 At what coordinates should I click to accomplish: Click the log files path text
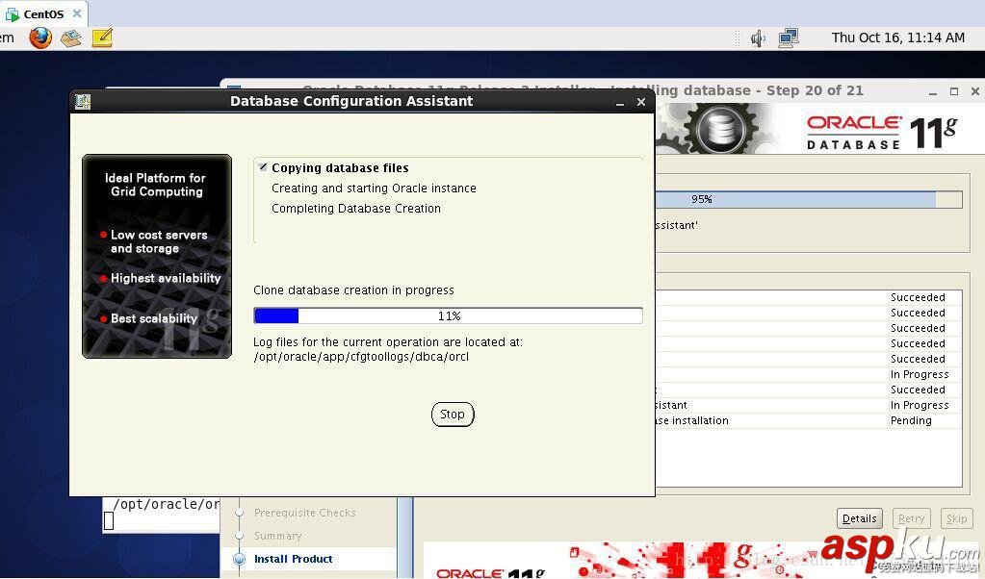[x=361, y=357]
